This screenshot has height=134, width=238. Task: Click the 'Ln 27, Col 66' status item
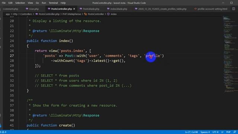[x=192, y=132]
